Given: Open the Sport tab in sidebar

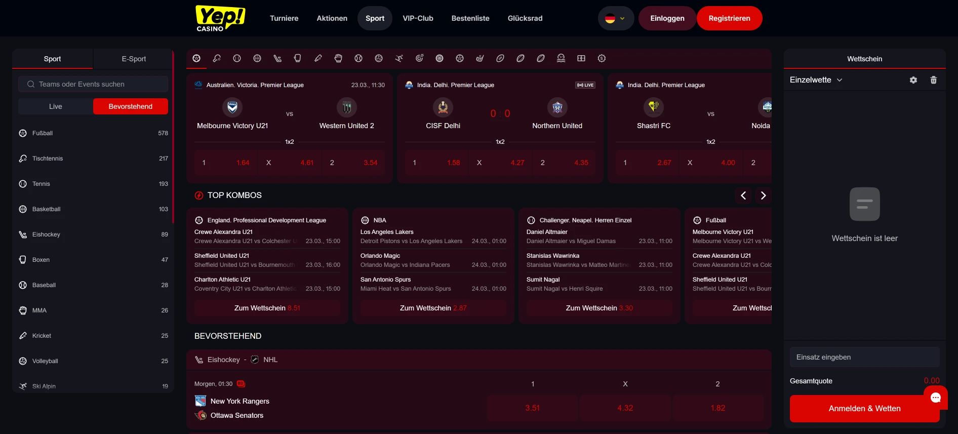Looking at the screenshot, I should pyautogui.click(x=52, y=59).
